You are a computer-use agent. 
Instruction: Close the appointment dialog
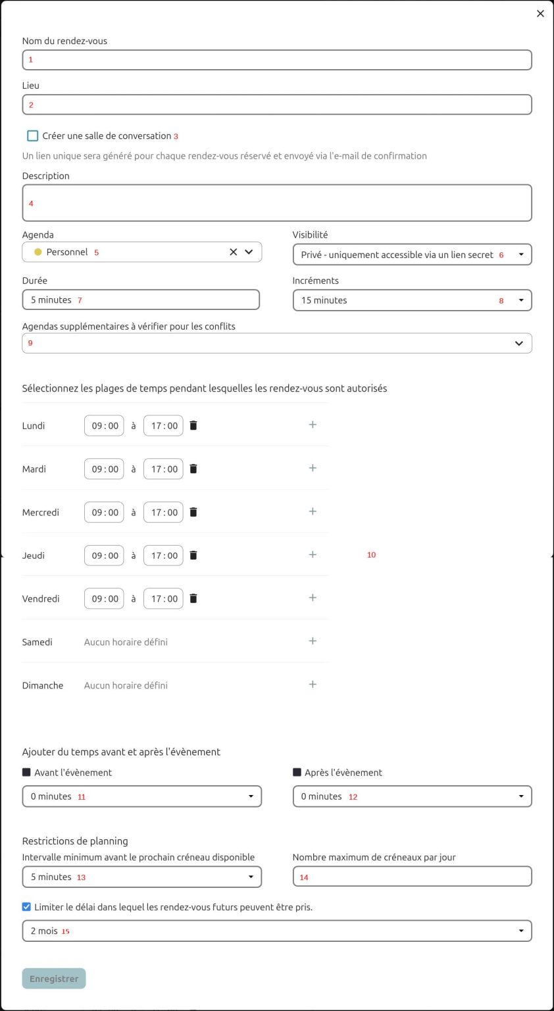point(540,14)
